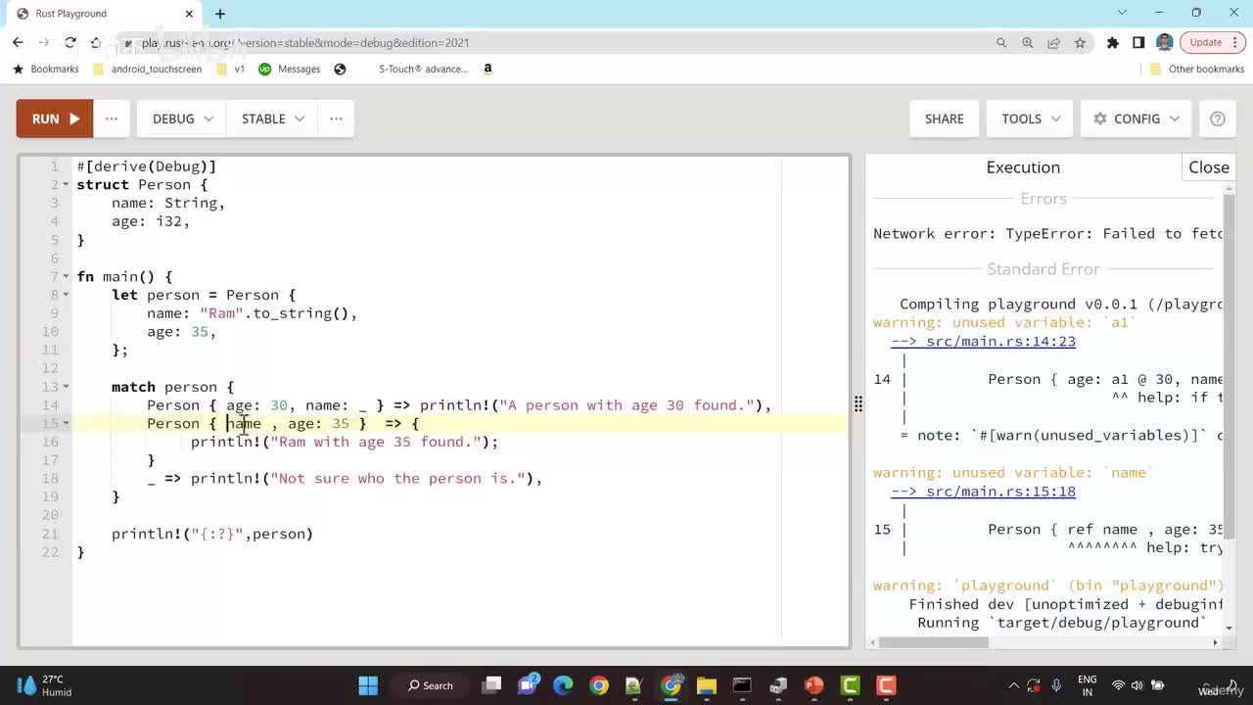Open link src/main.rs:15:18

pyautogui.click(x=983, y=492)
